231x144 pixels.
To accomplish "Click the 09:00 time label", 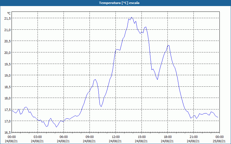I will point(90,137).
